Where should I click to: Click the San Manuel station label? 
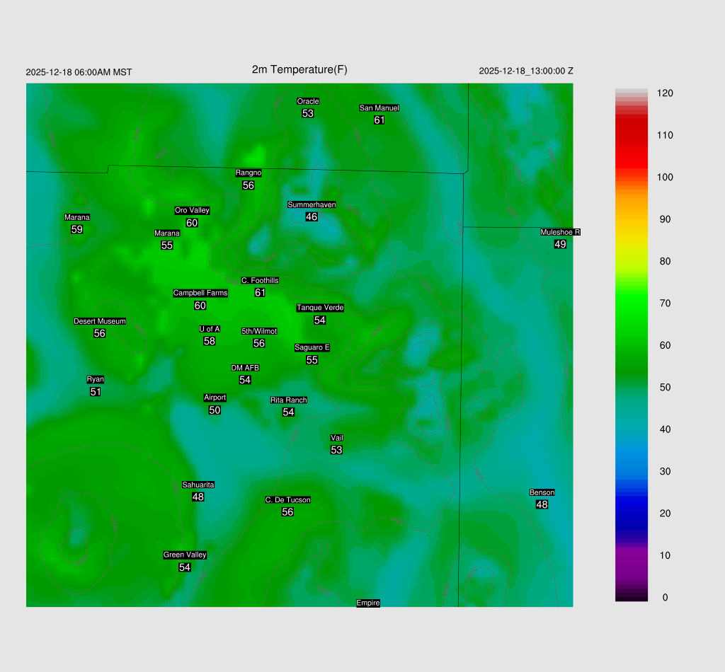click(379, 108)
